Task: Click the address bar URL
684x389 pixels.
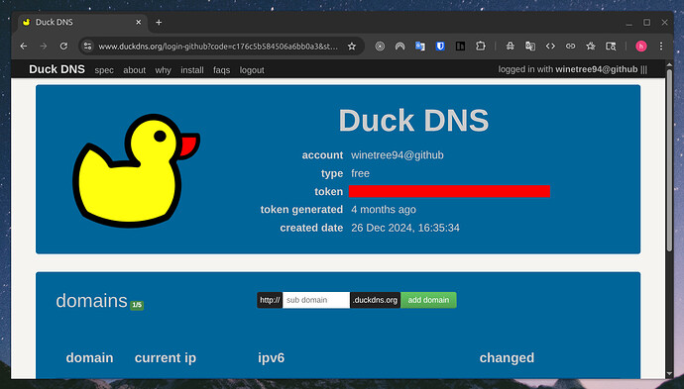Action: pyautogui.click(x=218, y=47)
